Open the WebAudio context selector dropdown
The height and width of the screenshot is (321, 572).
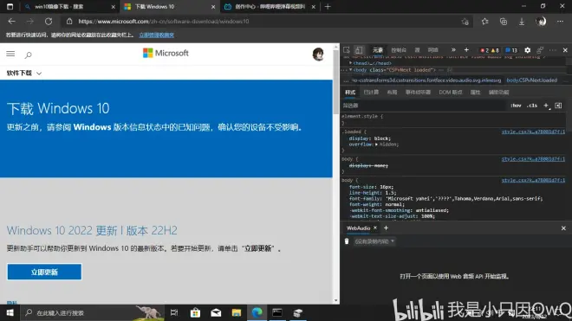coord(374,241)
